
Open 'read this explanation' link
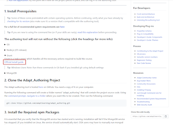pos(88,32)
